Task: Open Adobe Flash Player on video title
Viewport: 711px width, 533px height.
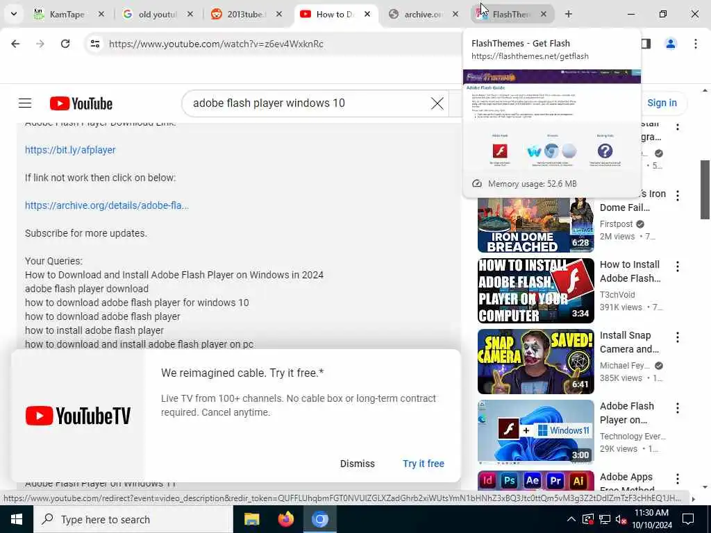Action: pyautogui.click(x=627, y=413)
